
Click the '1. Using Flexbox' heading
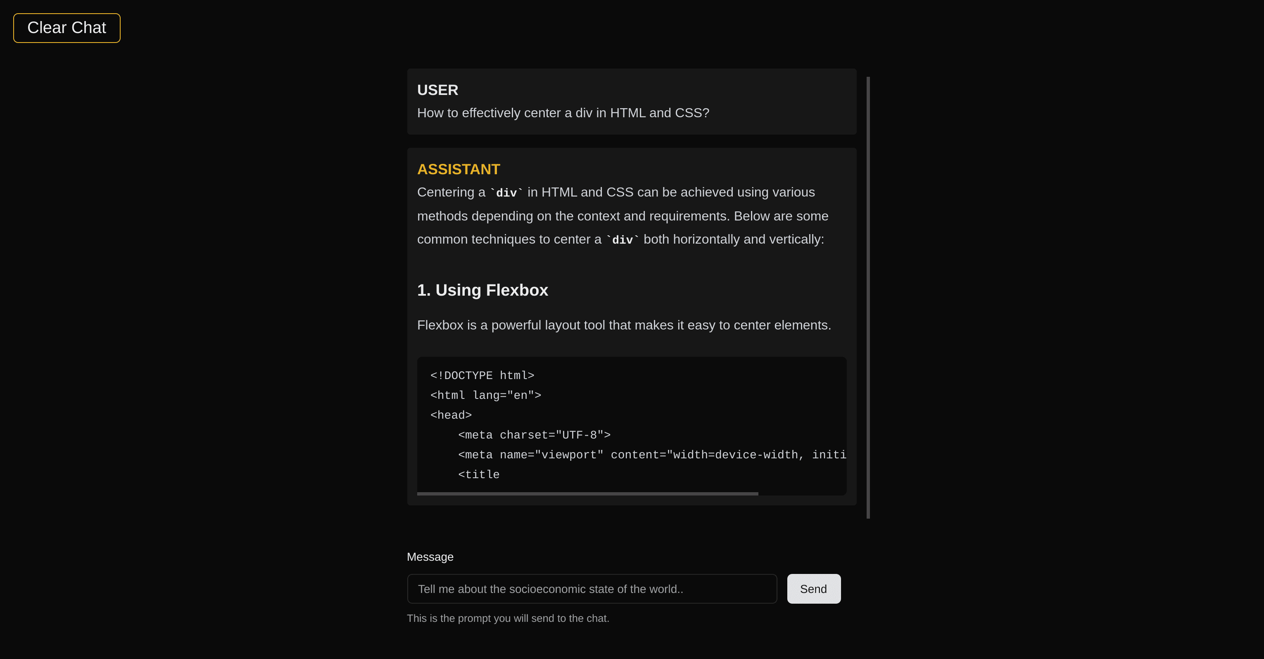coord(482,290)
